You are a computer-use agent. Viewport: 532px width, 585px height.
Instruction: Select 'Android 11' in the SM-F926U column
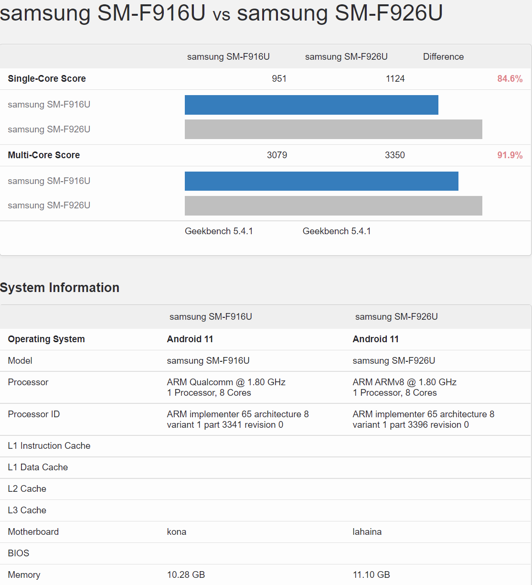point(376,339)
